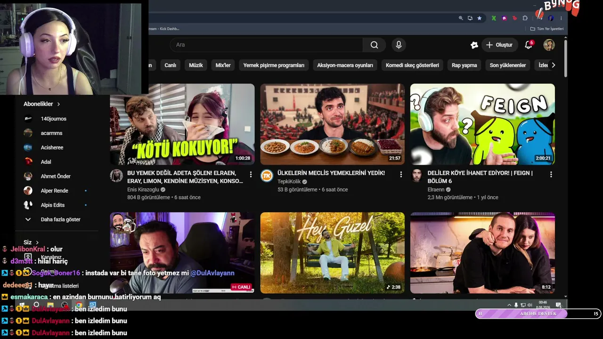The image size is (603, 339).
Task: Open the Ahmet Önder subscription
Action: [57, 176]
